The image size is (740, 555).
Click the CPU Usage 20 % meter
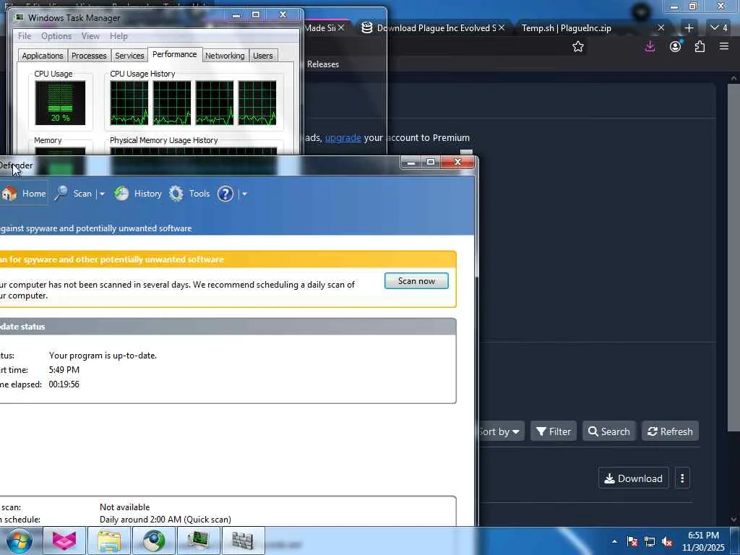[x=61, y=103]
